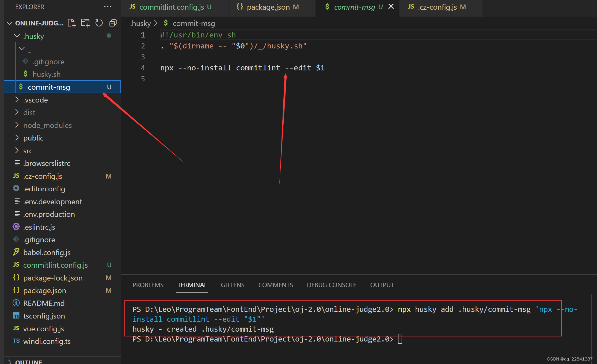Switch to the DEBUG CONSOLE panel
Image resolution: width=597 pixels, height=364 pixels.
tap(332, 285)
